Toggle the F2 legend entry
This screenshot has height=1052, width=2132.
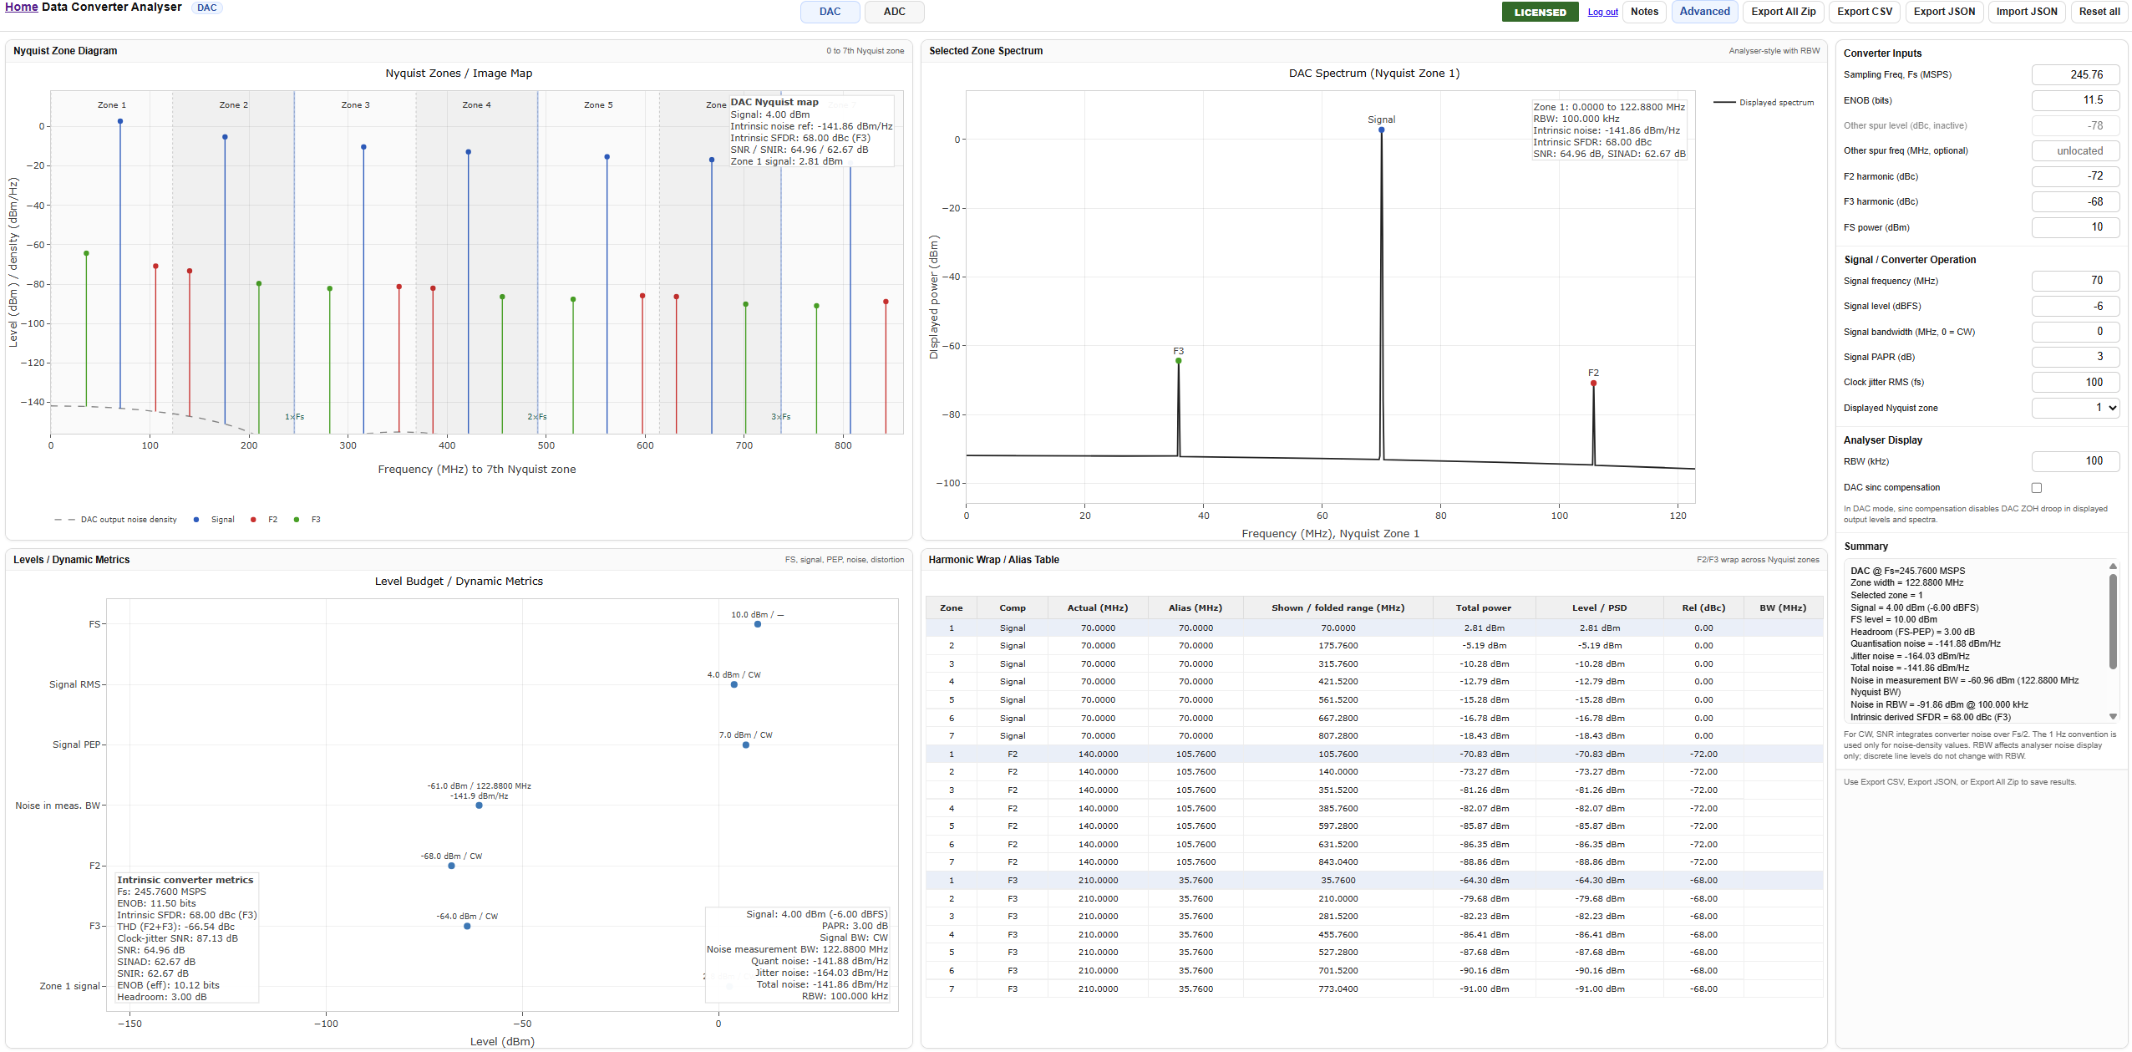click(x=265, y=520)
